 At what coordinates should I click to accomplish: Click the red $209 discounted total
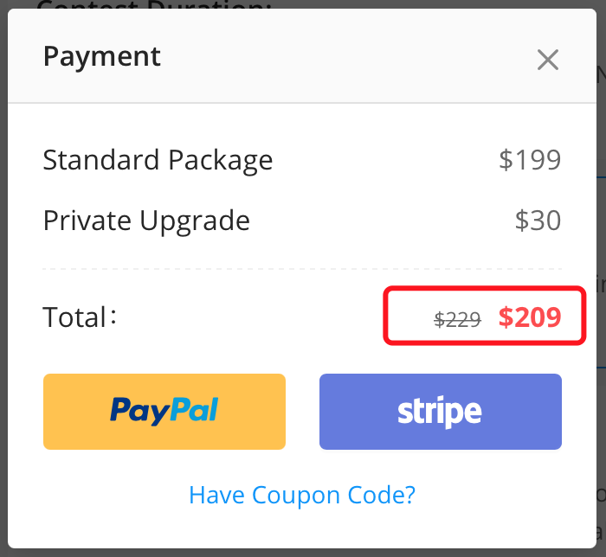(x=530, y=317)
